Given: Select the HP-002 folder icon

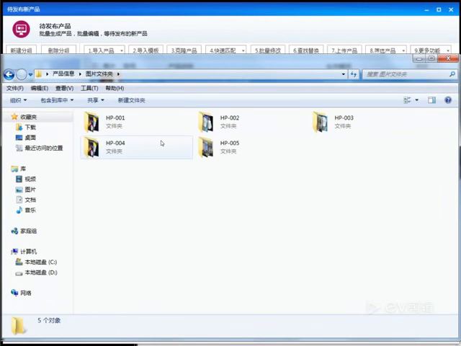Looking at the screenshot, I should click(x=206, y=122).
